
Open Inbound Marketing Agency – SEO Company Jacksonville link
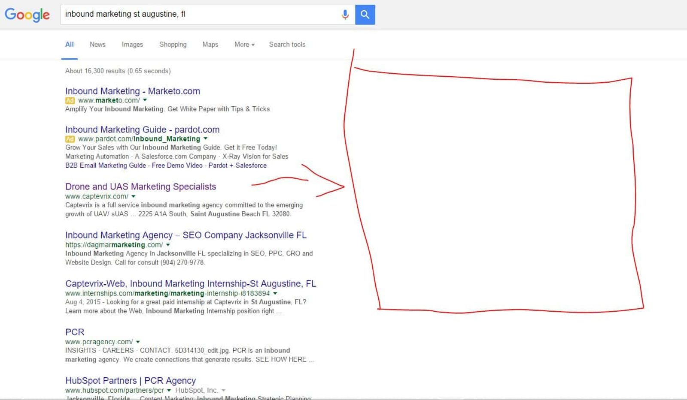click(x=186, y=235)
